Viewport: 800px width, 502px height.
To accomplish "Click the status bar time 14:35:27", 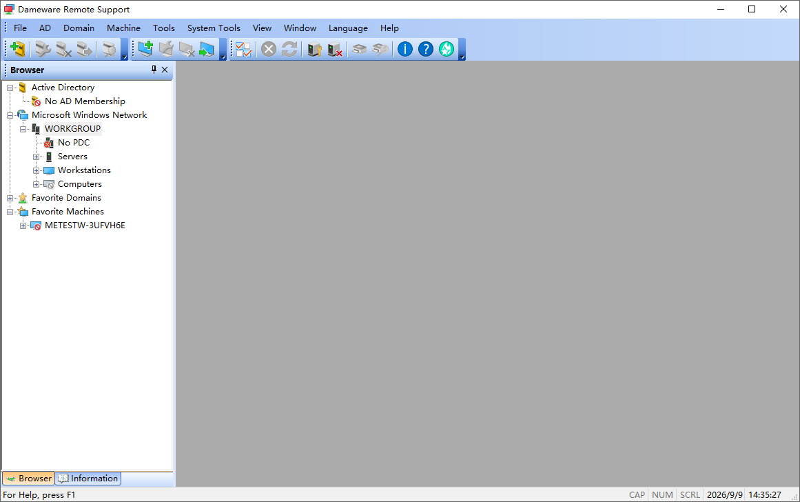I will [765, 495].
